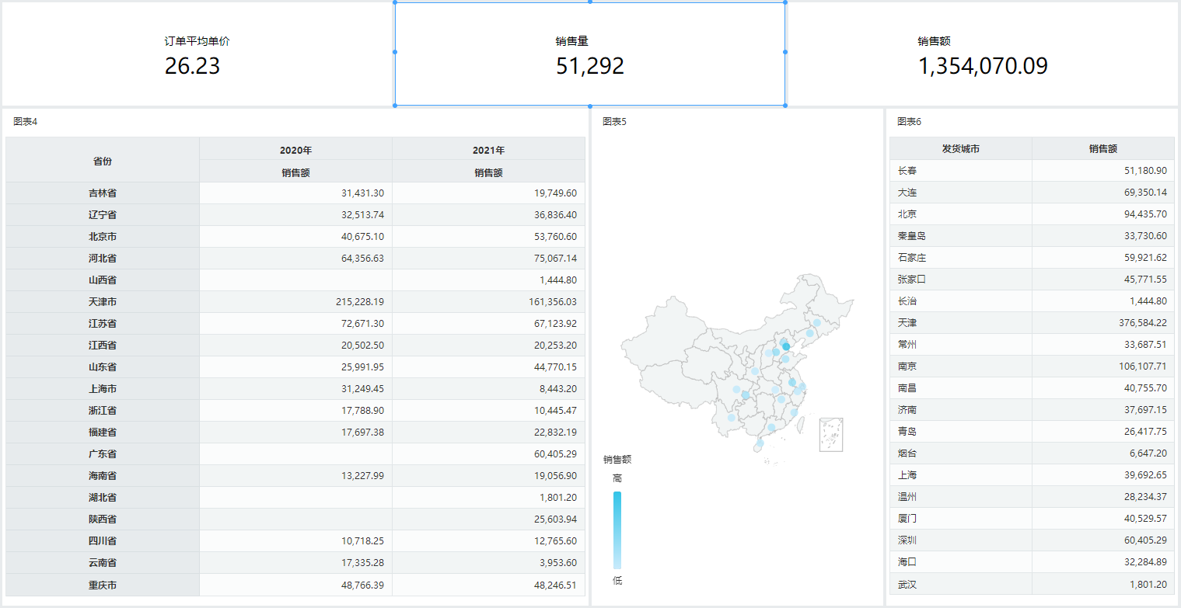Viewport: 1181px width, 608px height.
Task: Click the 山西省 row label
Action: (103, 280)
